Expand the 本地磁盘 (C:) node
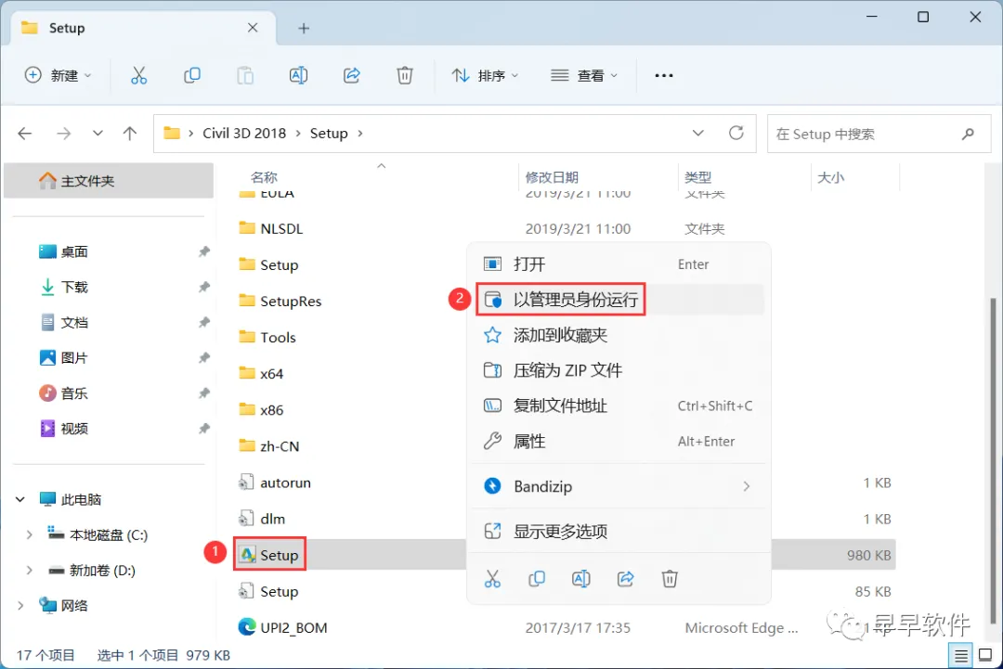1003x669 pixels. (x=29, y=534)
